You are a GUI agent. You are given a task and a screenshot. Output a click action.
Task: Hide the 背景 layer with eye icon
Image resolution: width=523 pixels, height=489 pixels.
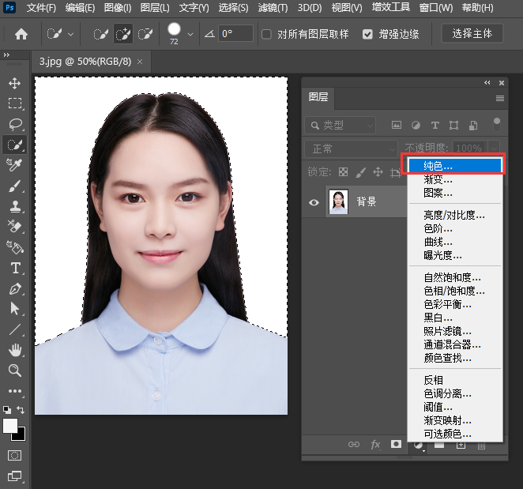tap(314, 202)
